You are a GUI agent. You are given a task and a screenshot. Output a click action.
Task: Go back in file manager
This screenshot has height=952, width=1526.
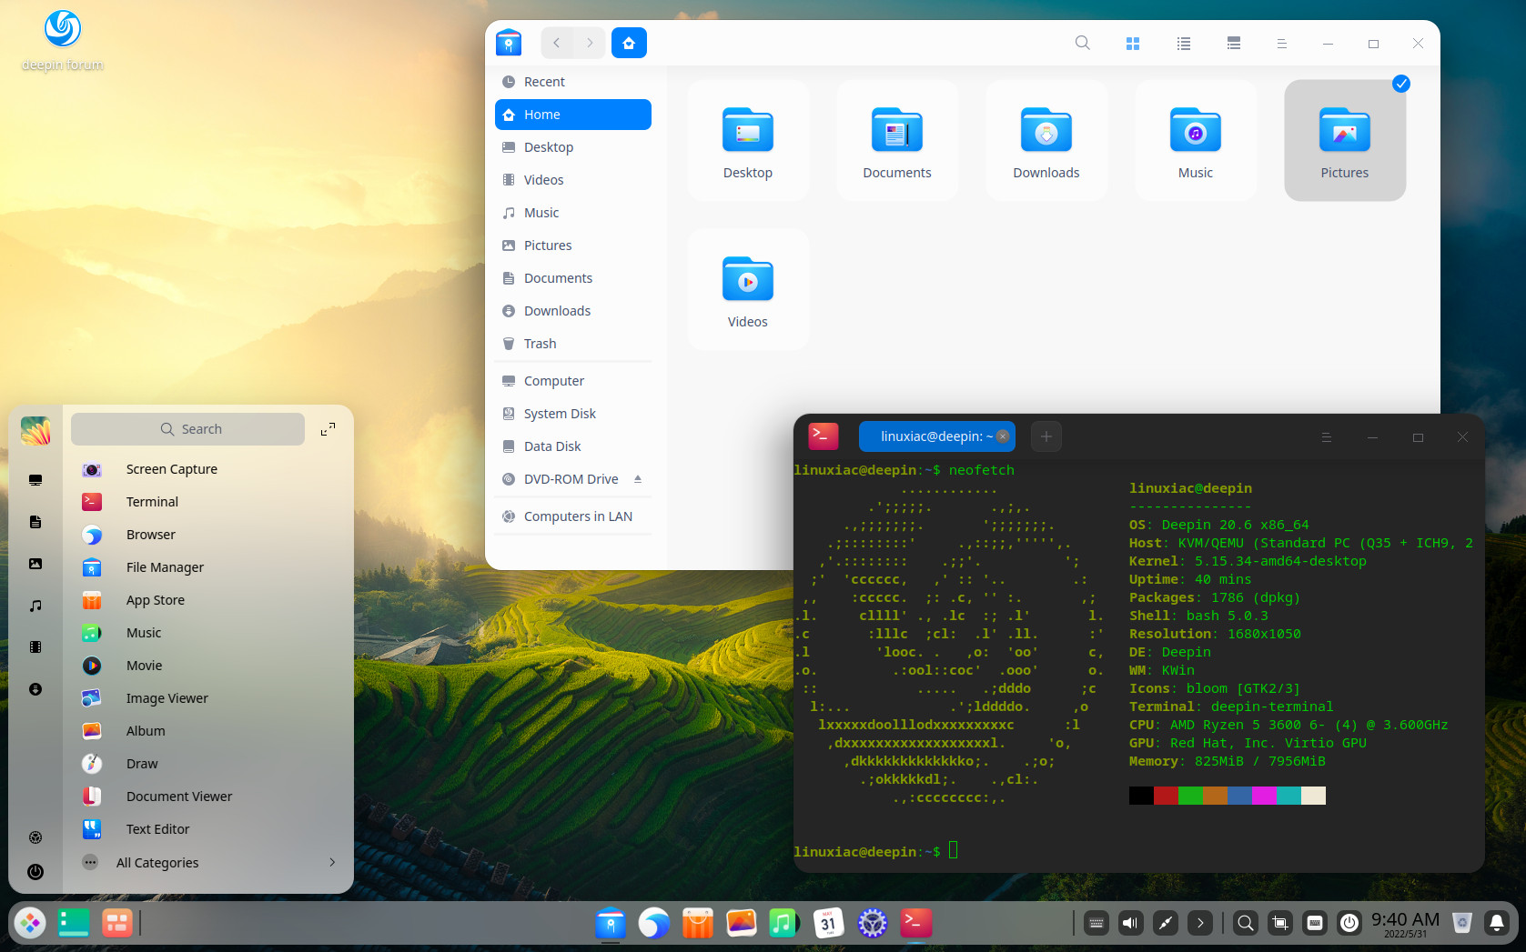pos(557,43)
